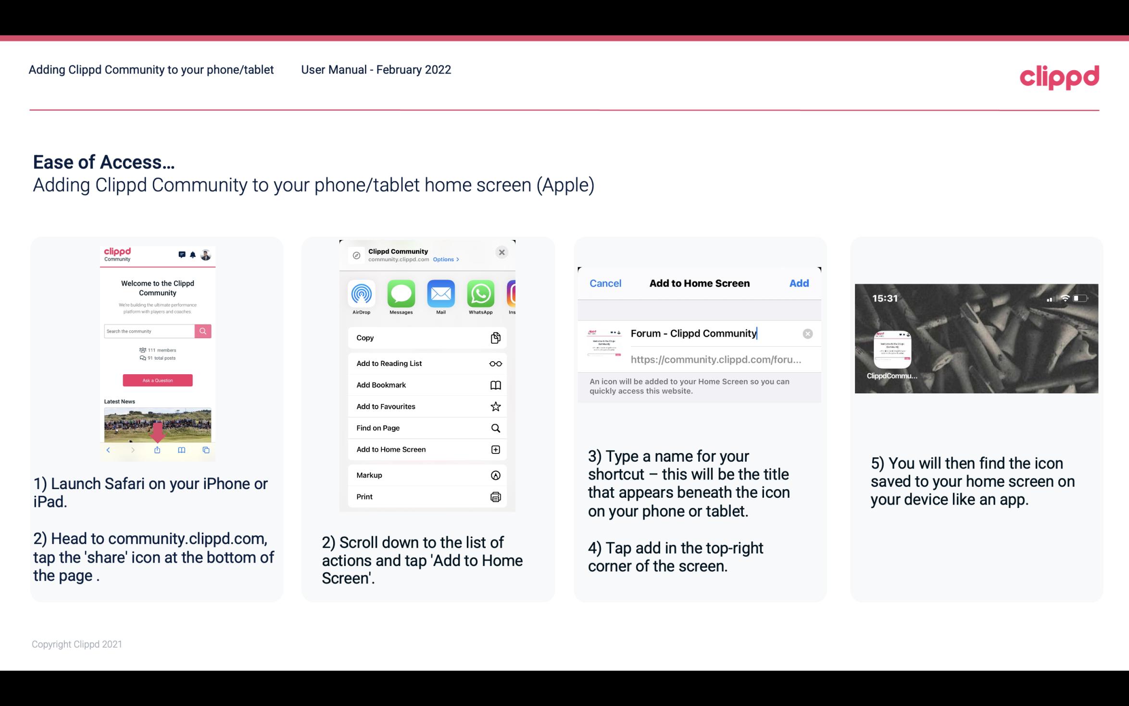Tap the Add button in top-right corner
This screenshot has width=1129, height=706.
pyautogui.click(x=799, y=282)
